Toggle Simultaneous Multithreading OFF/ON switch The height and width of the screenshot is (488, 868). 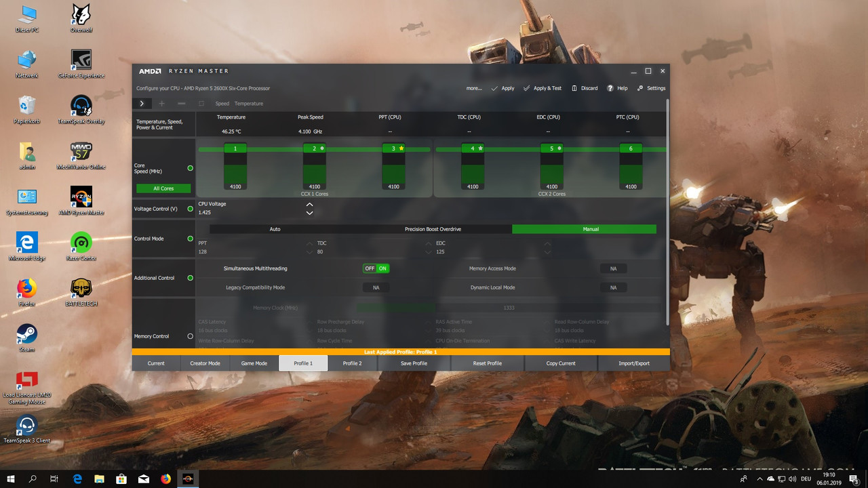click(376, 268)
